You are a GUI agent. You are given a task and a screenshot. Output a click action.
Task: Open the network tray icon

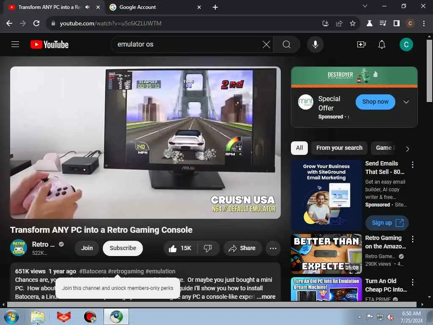(x=380, y=317)
